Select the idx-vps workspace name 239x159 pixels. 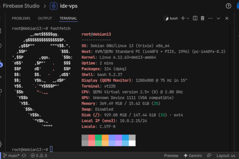(69, 6)
